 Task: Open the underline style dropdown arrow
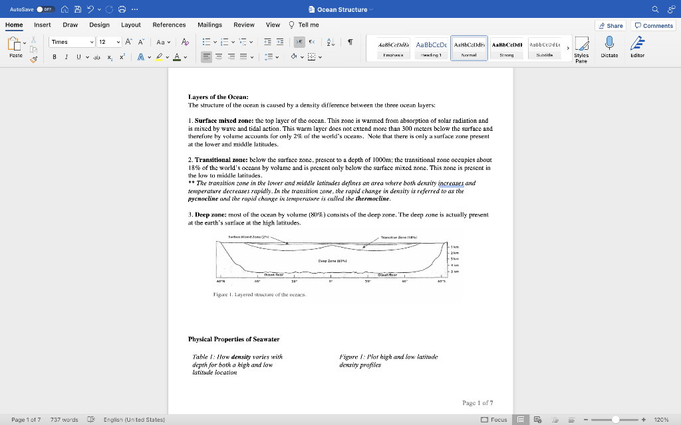(87, 57)
